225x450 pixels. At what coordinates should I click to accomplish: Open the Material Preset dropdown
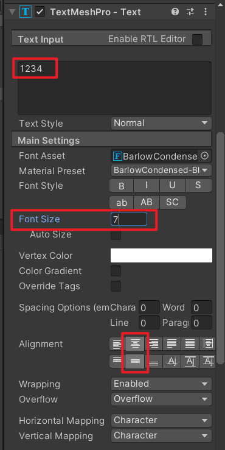point(161,170)
